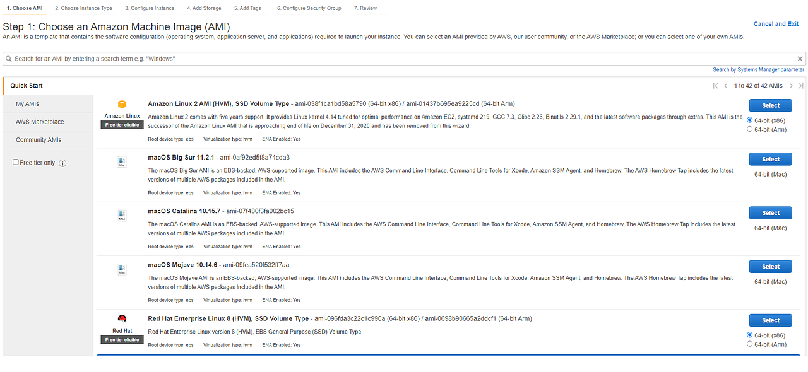Open Search by Systems Manager parameter
The width and height of the screenshot is (808, 372).
758,69
